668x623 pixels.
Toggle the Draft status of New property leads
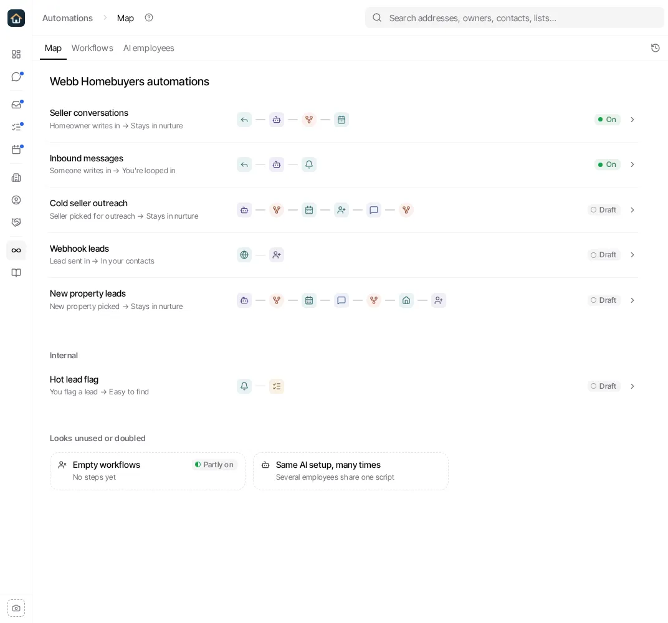pos(604,300)
